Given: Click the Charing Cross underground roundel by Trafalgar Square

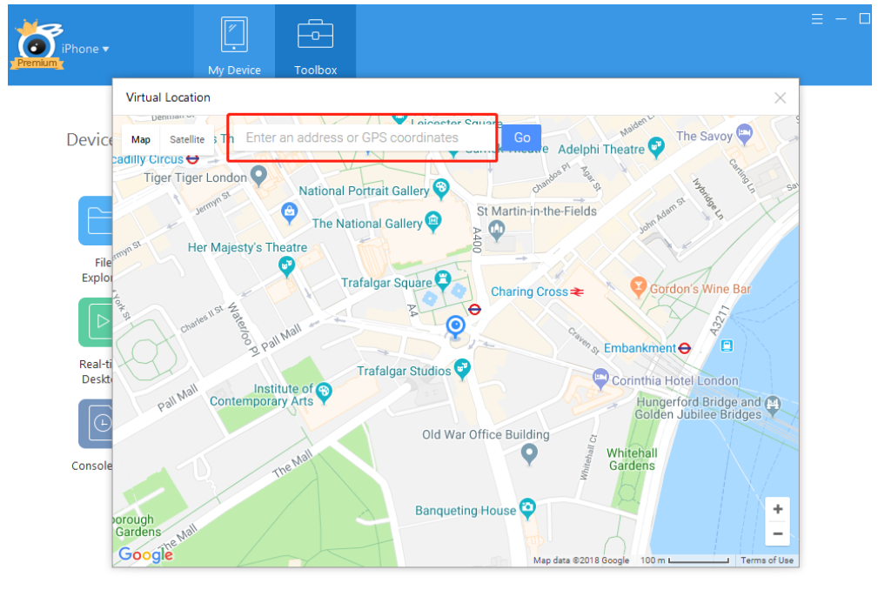Looking at the screenshot, I should point(474,309).
